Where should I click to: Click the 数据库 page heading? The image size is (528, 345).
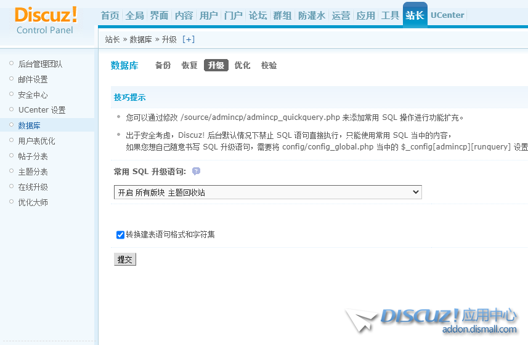tap(124, 65)
